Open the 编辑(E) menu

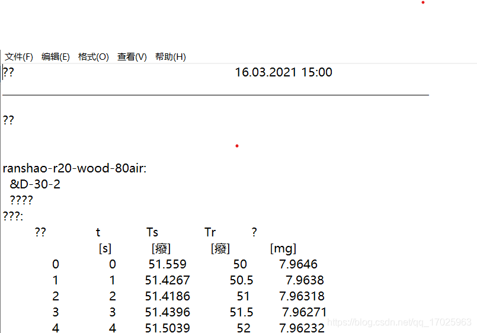click(x=55, y=57)
